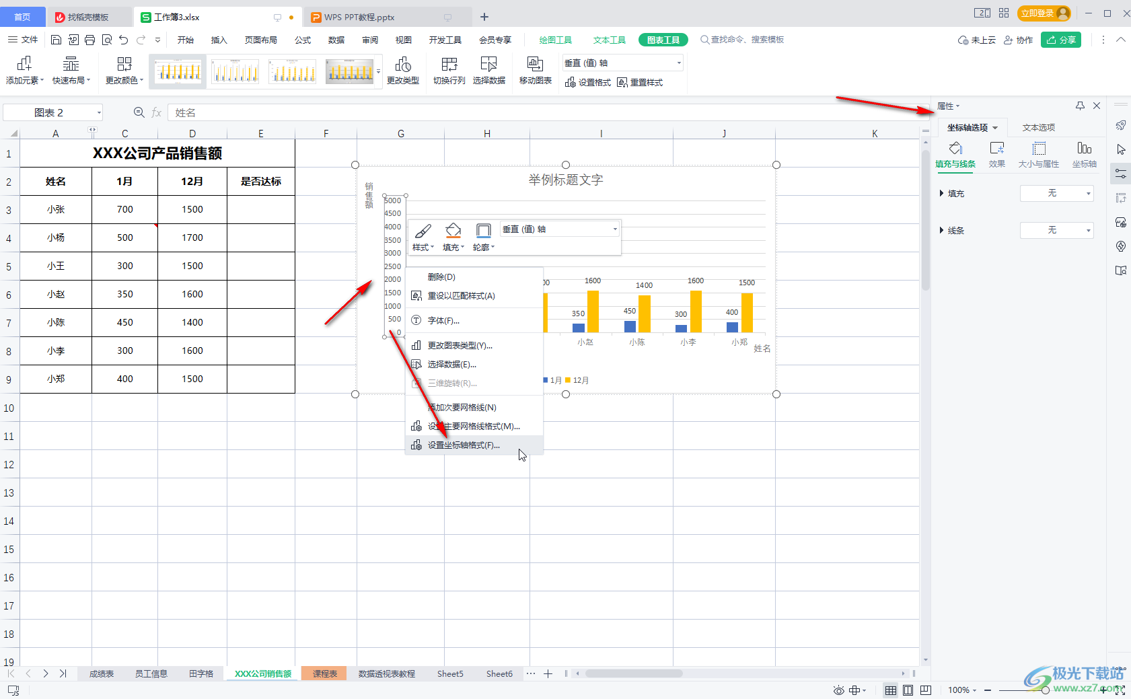Switch to sheet tab 课程表
This screenshot has height=699, width=1131.
pos(324,673)
